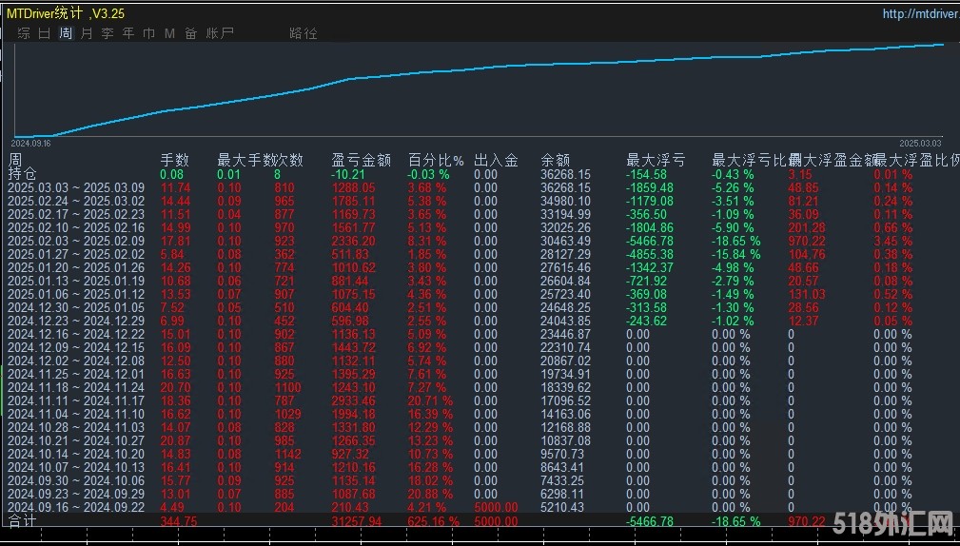Screen dimensions: 960x546
Task: Open the 账户 (account) tab
Action: pos(220,33)
